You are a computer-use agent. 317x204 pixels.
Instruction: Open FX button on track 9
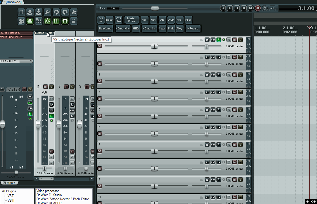219,180
